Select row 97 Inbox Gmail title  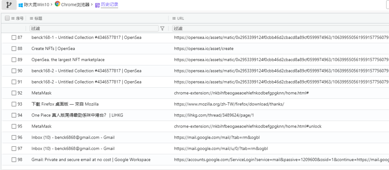(x=73, y=148)
